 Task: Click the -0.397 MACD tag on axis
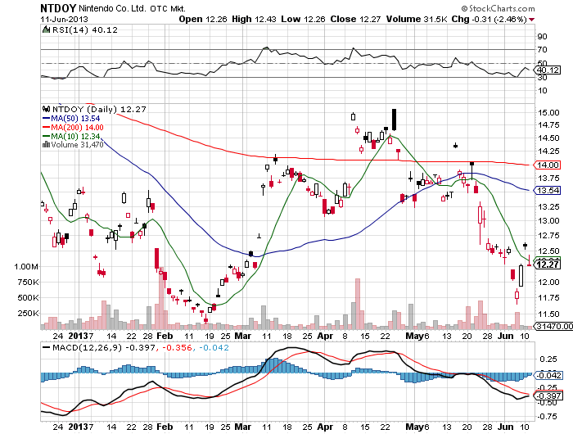tap(548, 396)
